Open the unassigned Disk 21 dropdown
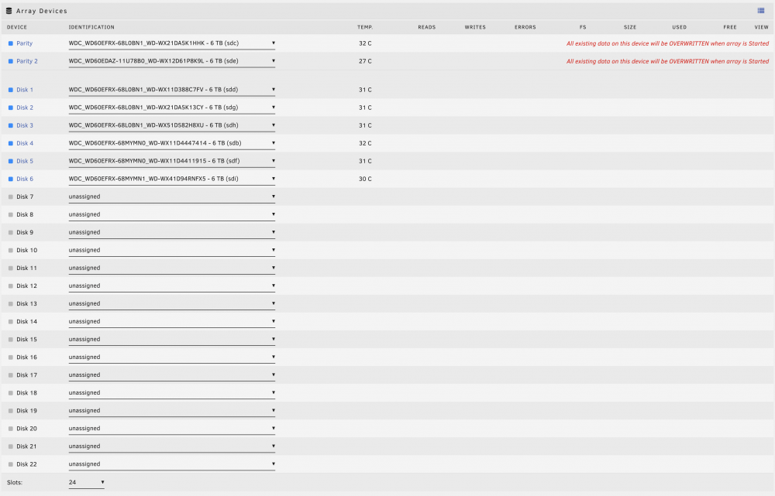Viewport: 775px width, 496px height. click(171, 446)
